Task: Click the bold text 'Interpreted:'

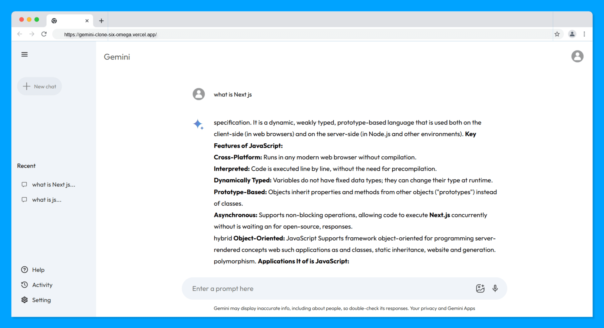Action: pyautogui.click(x=232, y=169)
